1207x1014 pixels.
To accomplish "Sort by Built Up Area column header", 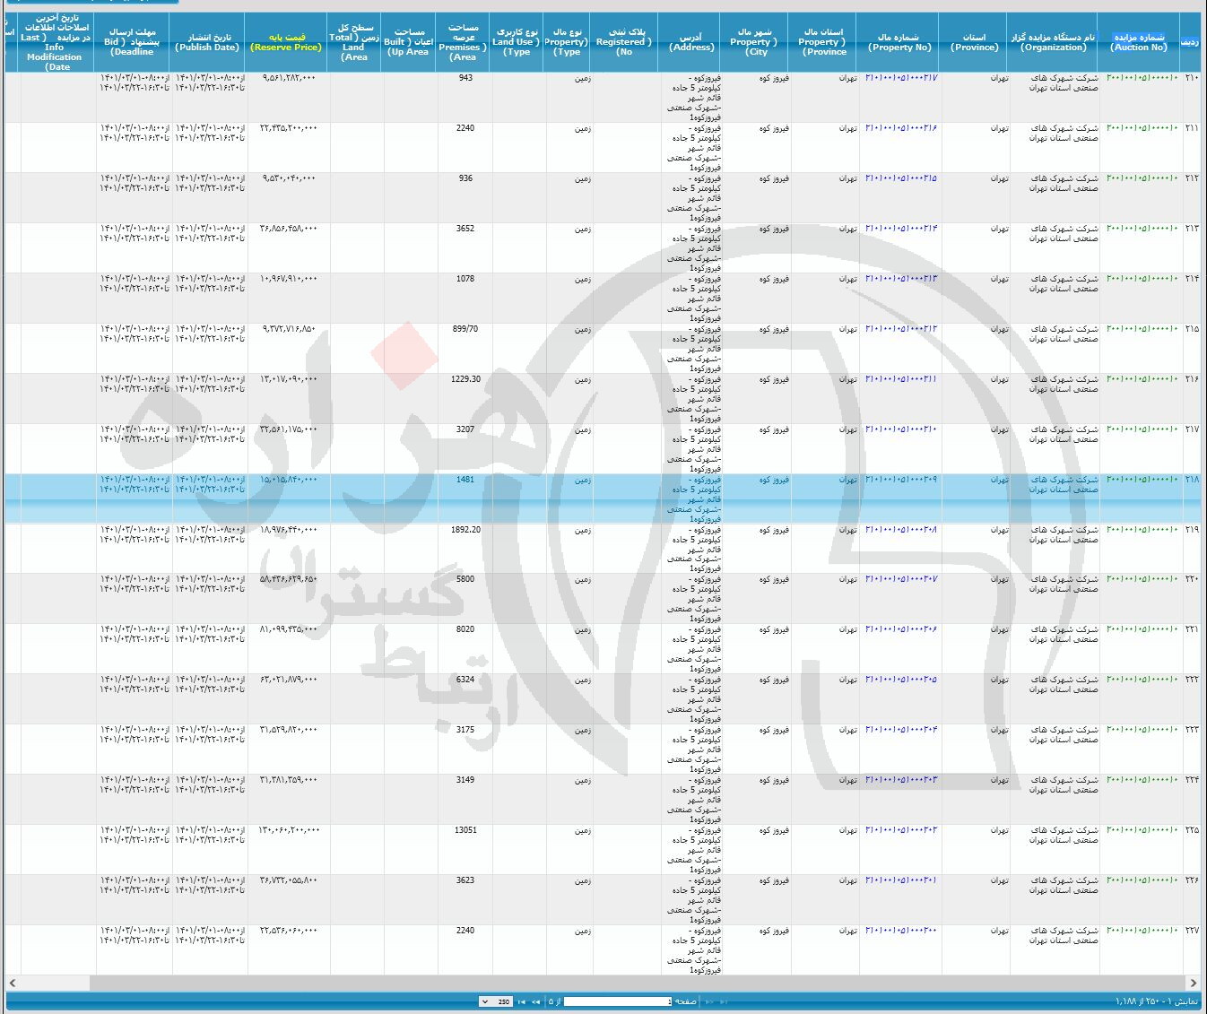I will point(409,42).
